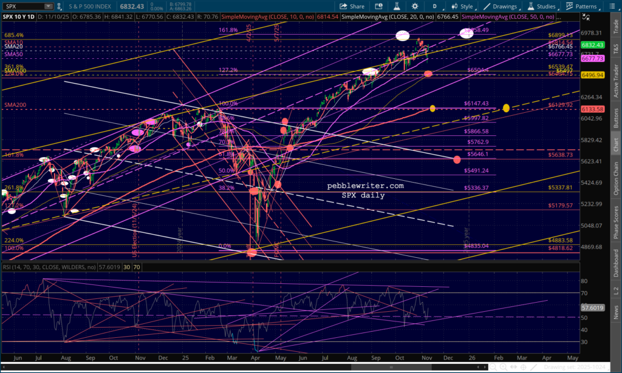This screenshot has width=622, height=373.
Task: Click the 6832.43 green price bubble
Action: (x=593, y=45)
